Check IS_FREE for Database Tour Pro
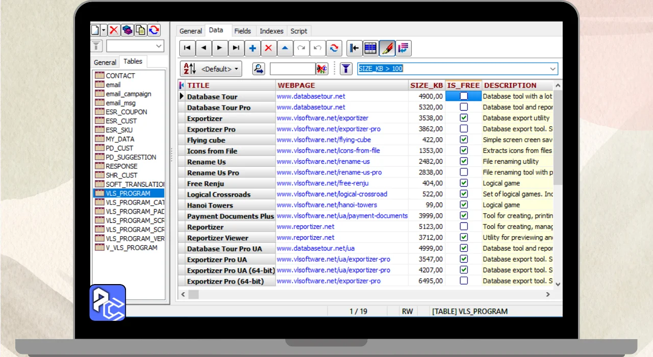The height and width of the screenshot is (357, 653). tap(463, 107)
